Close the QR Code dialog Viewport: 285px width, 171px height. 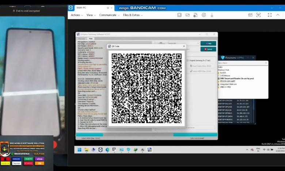(184, 47)
